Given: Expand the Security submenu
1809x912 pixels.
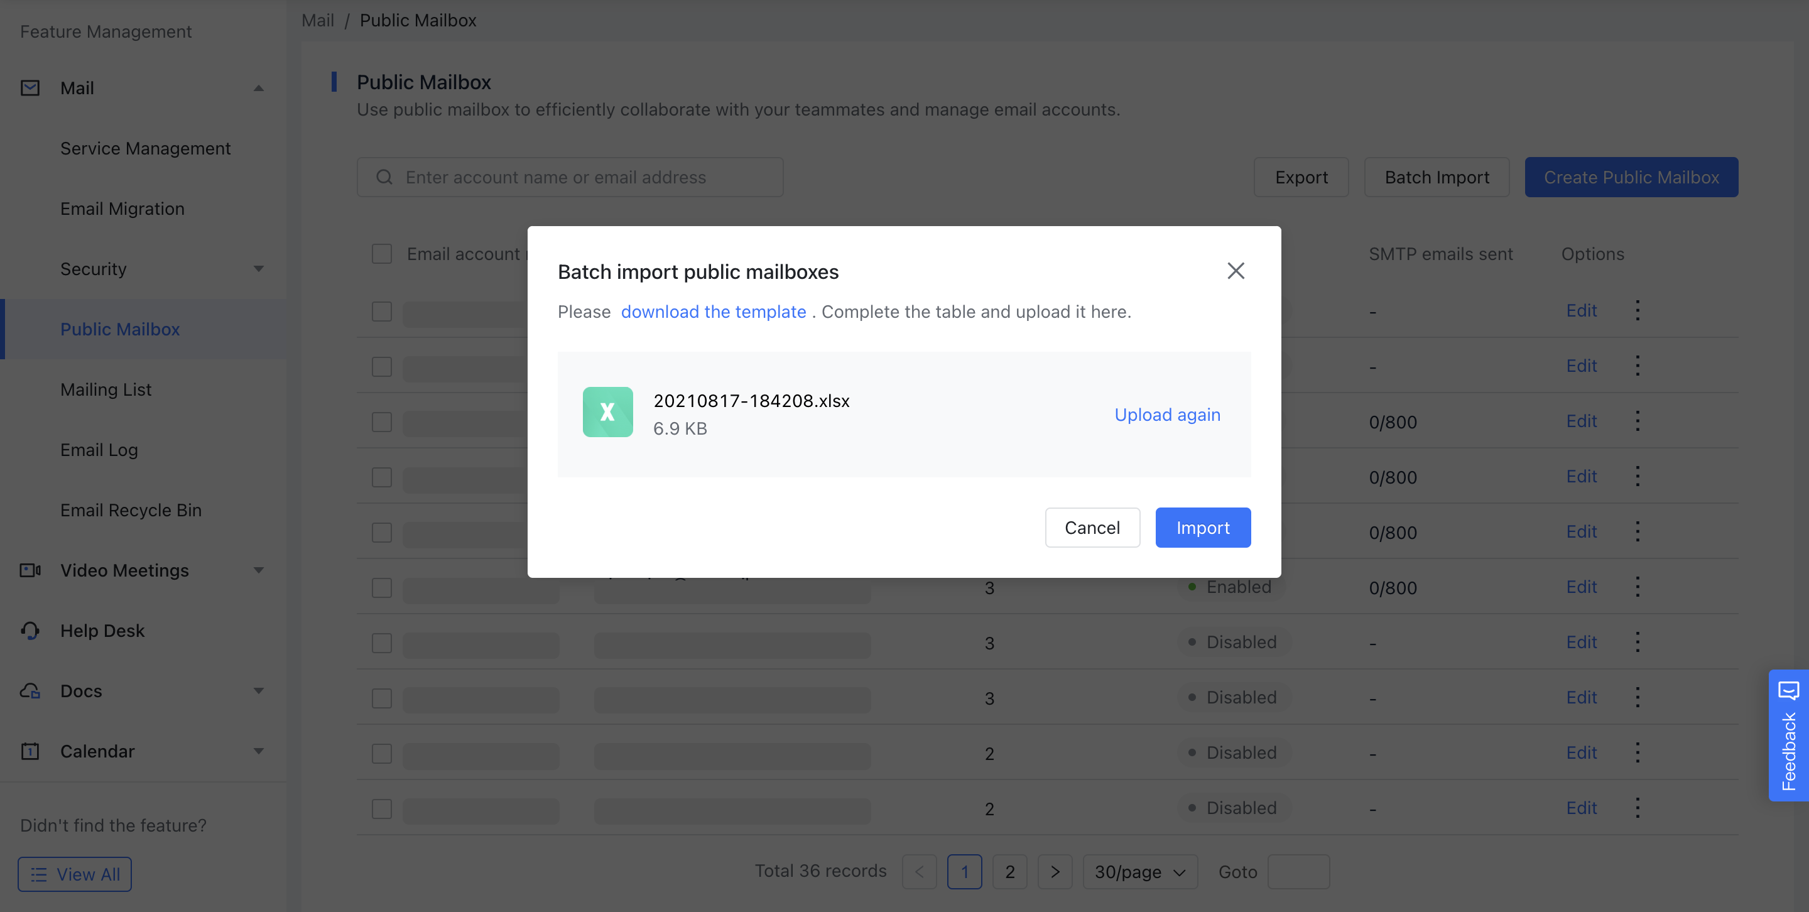Looking at the screenshot, I should 258,269.
